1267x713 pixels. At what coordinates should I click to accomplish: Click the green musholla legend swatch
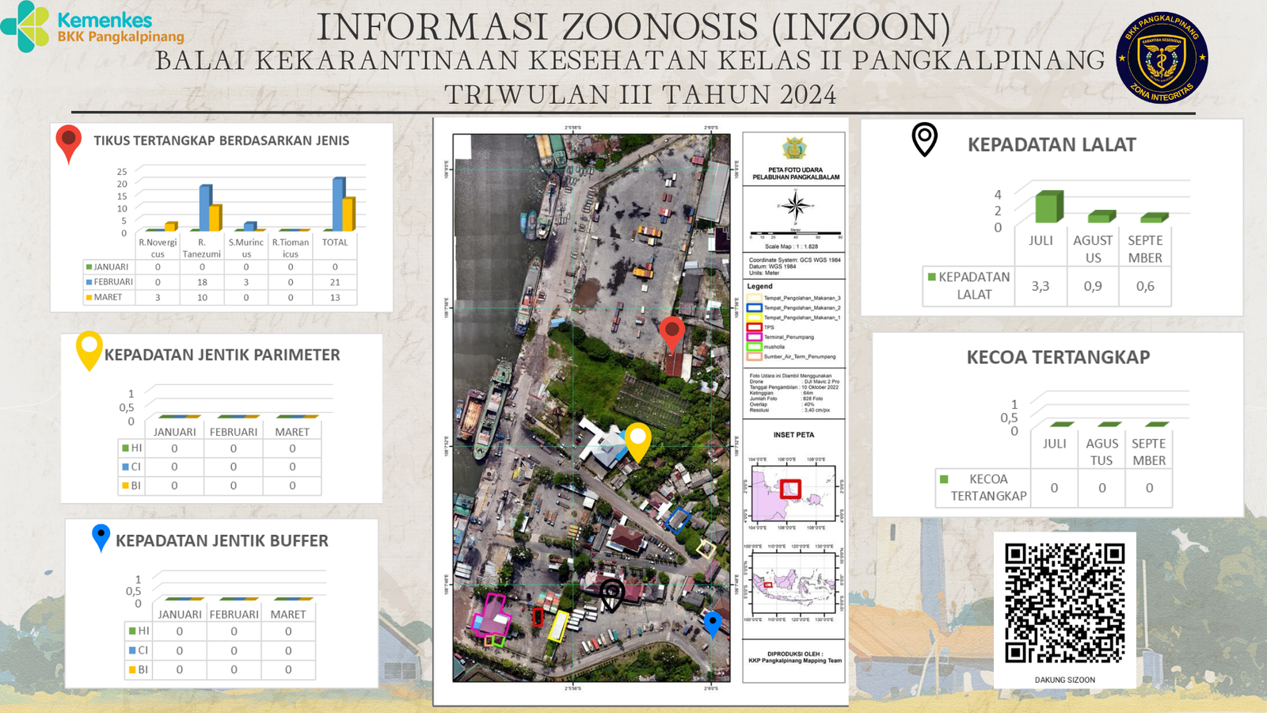coord(754,347)
